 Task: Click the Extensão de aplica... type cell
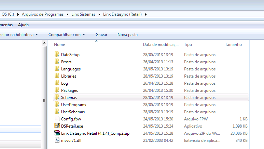202,140
